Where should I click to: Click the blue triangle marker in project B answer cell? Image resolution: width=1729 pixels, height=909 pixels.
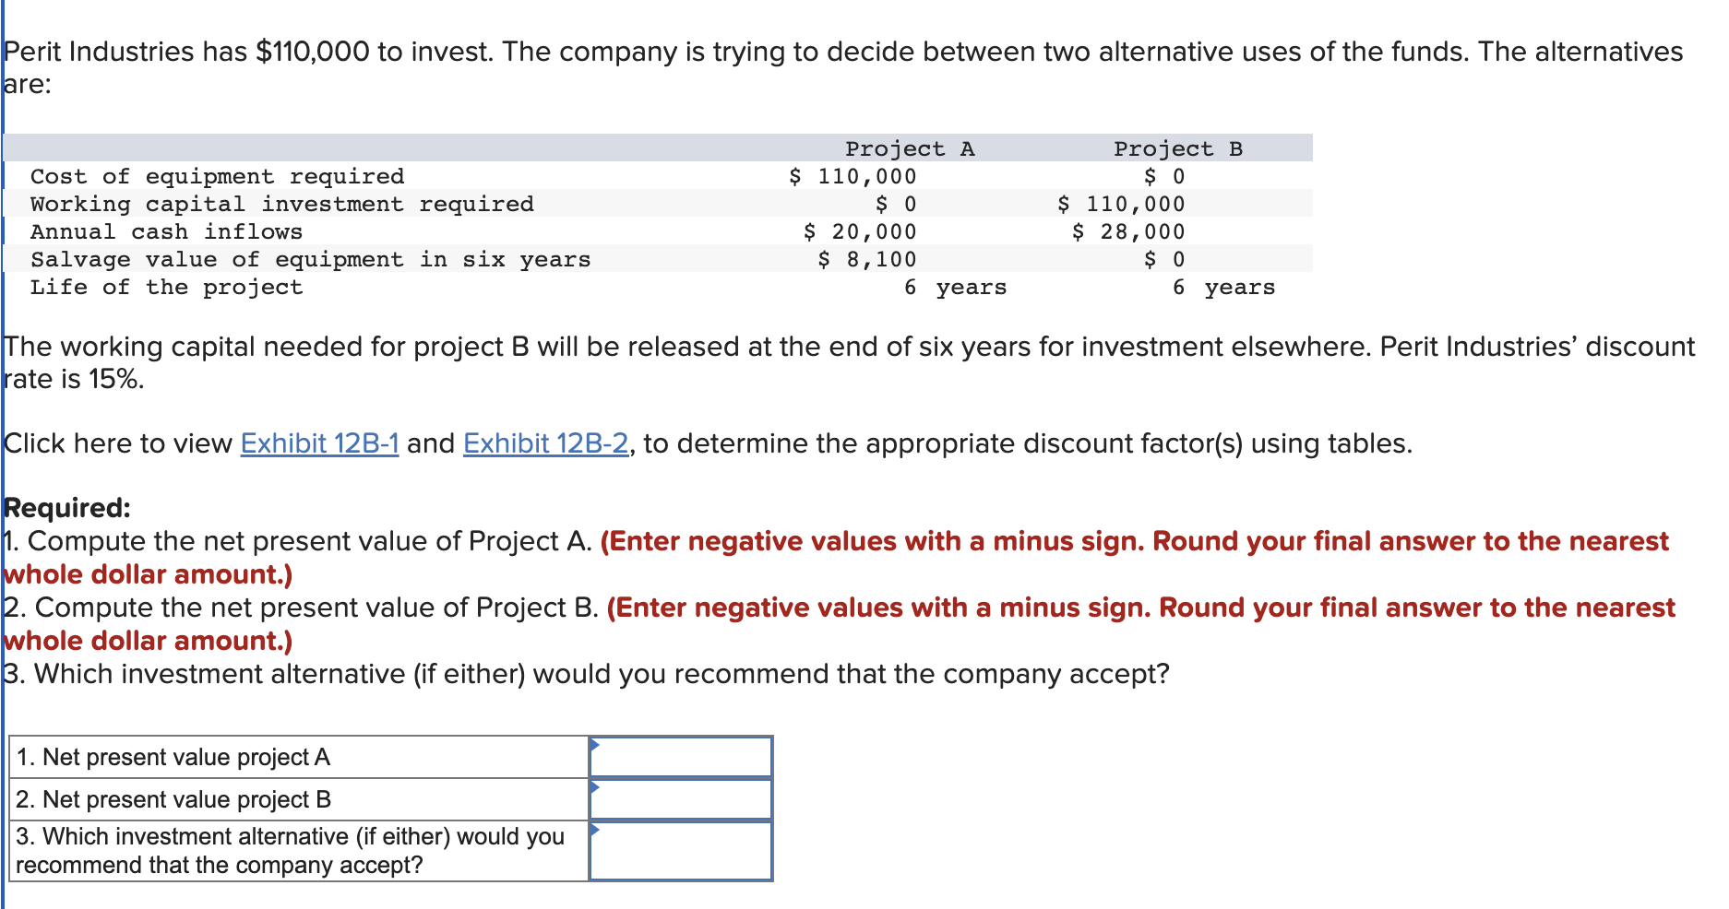(595, 787)
